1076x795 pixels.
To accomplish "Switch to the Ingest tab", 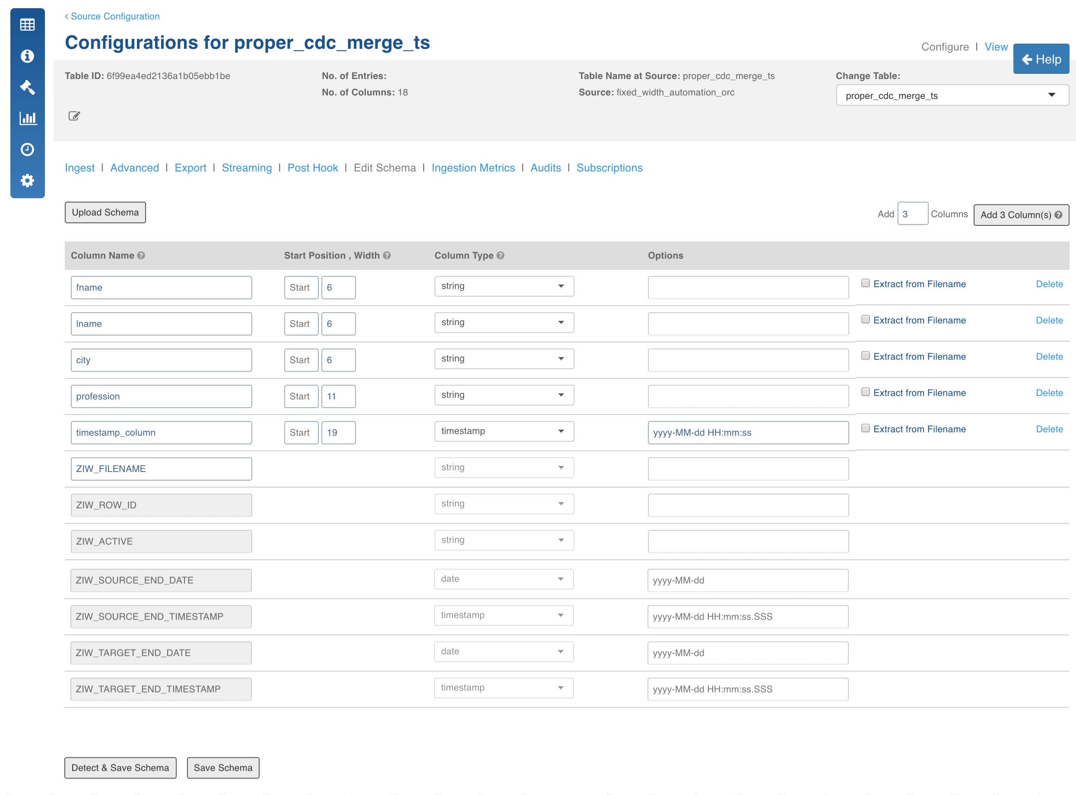I will [80, 168].
